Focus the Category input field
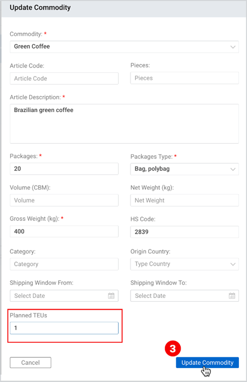 pos(64,264)
